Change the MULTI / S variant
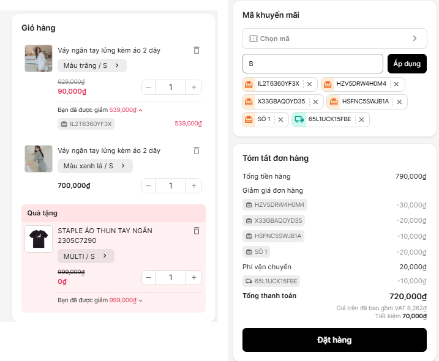This screenshot has height=361, width=439. (x=86, y=256)
